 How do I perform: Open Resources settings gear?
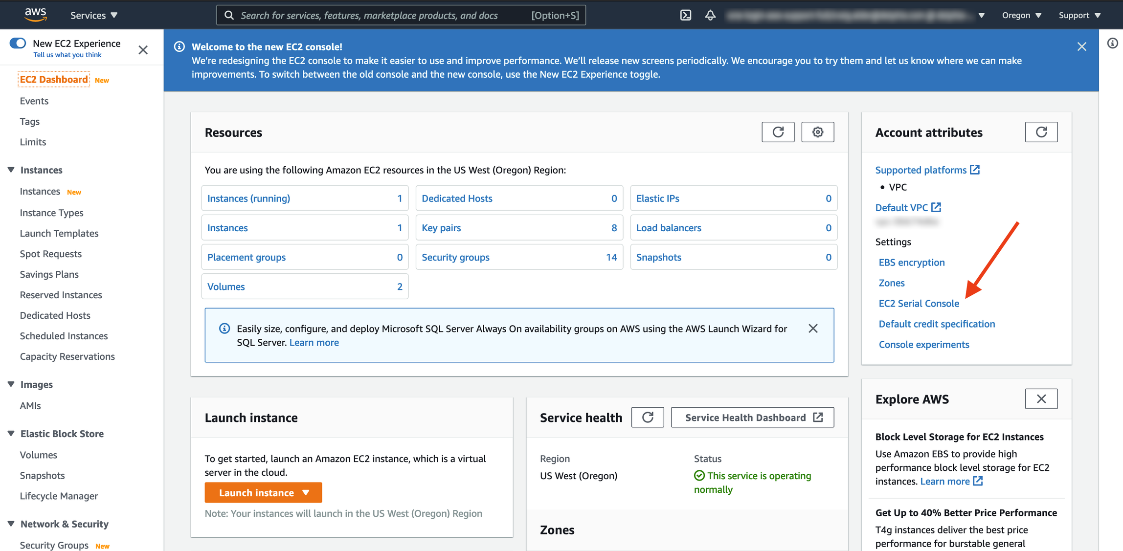(817, 132)
